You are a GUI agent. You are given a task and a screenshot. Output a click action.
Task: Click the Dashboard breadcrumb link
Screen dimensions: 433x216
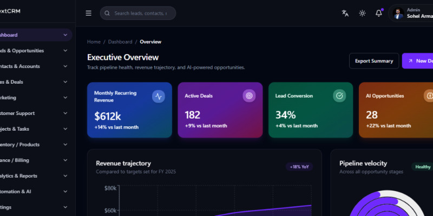tap(120, 42)
